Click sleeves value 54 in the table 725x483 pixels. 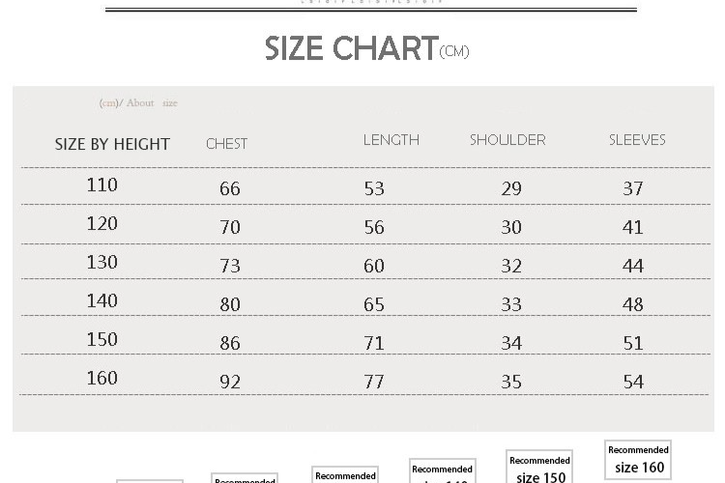[633, 382]
